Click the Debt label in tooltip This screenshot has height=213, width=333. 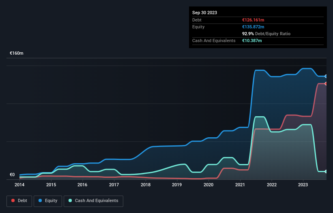click(x=197, y=20)
